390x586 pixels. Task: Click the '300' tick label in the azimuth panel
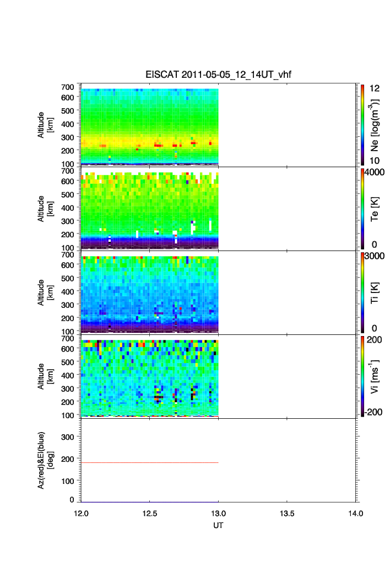(x=68, y=437)
